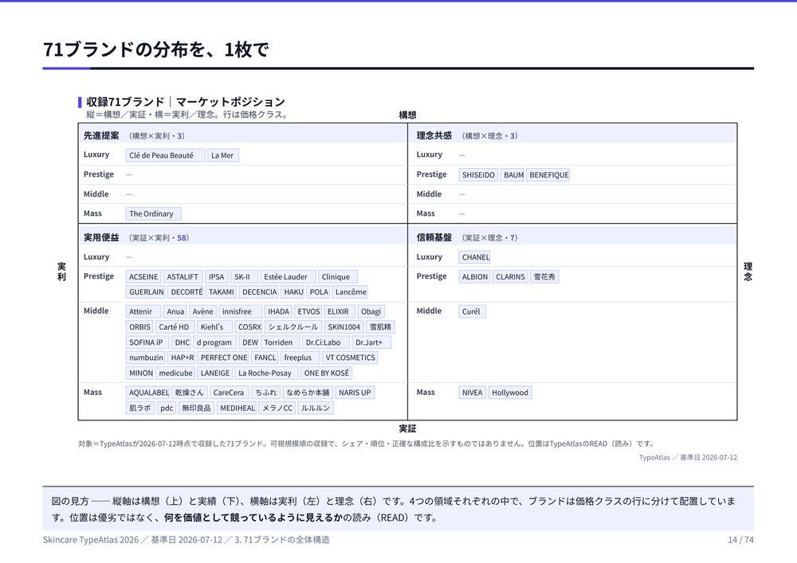Select the d program brand tag
The image size is (797, 563).
pos(214,342)
